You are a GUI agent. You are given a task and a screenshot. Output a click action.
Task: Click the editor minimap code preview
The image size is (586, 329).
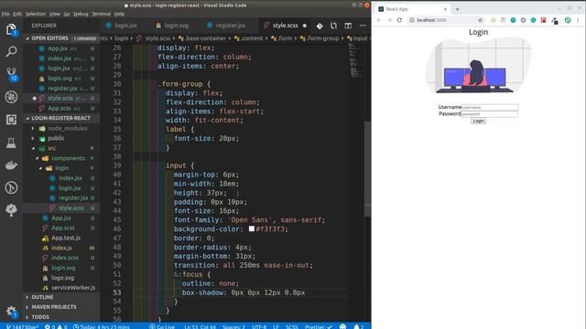[x=355, y=59]
